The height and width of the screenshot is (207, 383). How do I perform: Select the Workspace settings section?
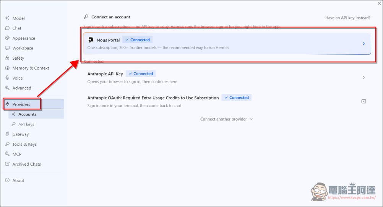[34, 48]
